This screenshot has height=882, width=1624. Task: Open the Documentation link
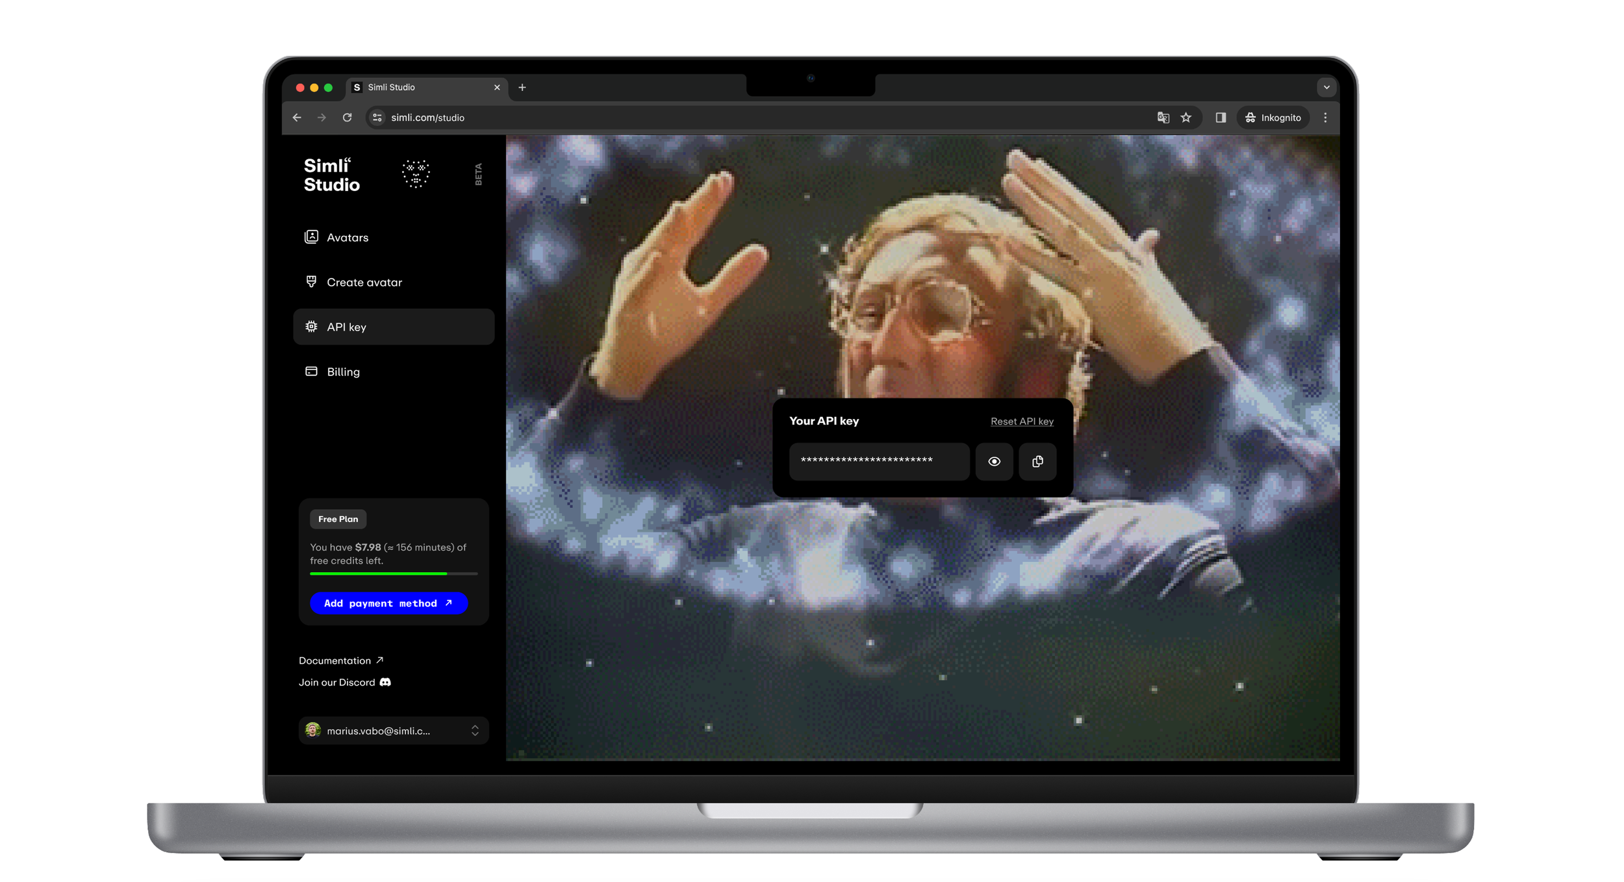[x=341, y=661]
